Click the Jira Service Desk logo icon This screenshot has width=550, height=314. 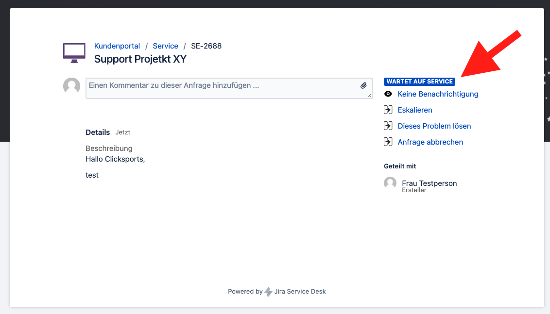coord(268,292)
